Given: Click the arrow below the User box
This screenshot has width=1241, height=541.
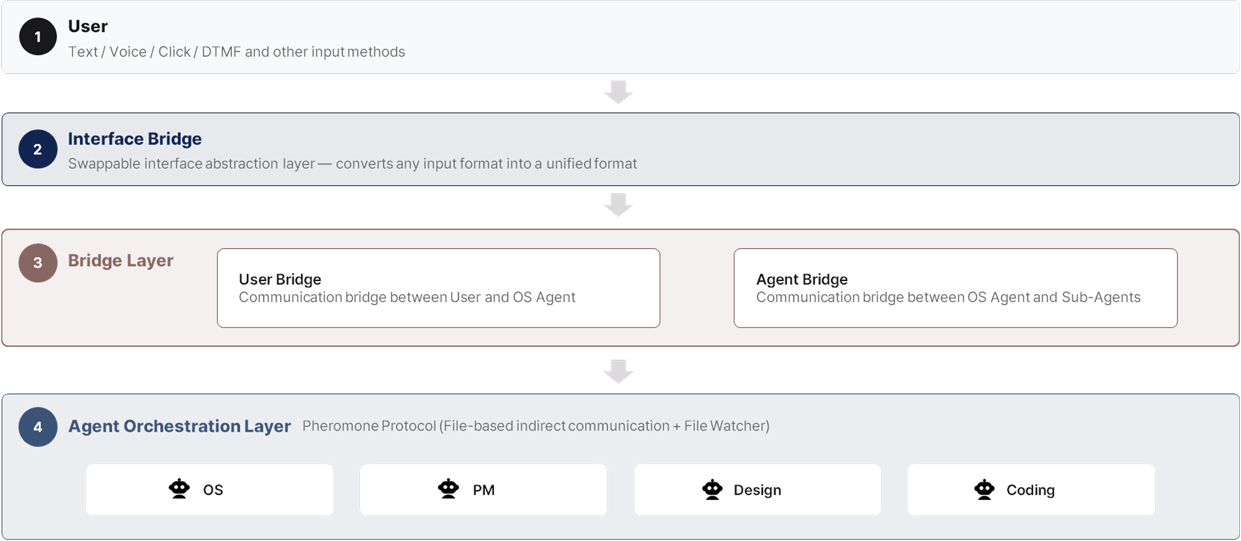Looking at the screenshot, I should click(x=618, y=92).
